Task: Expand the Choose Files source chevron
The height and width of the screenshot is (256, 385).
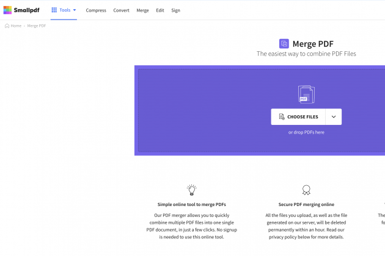Action: coord(334,117)
